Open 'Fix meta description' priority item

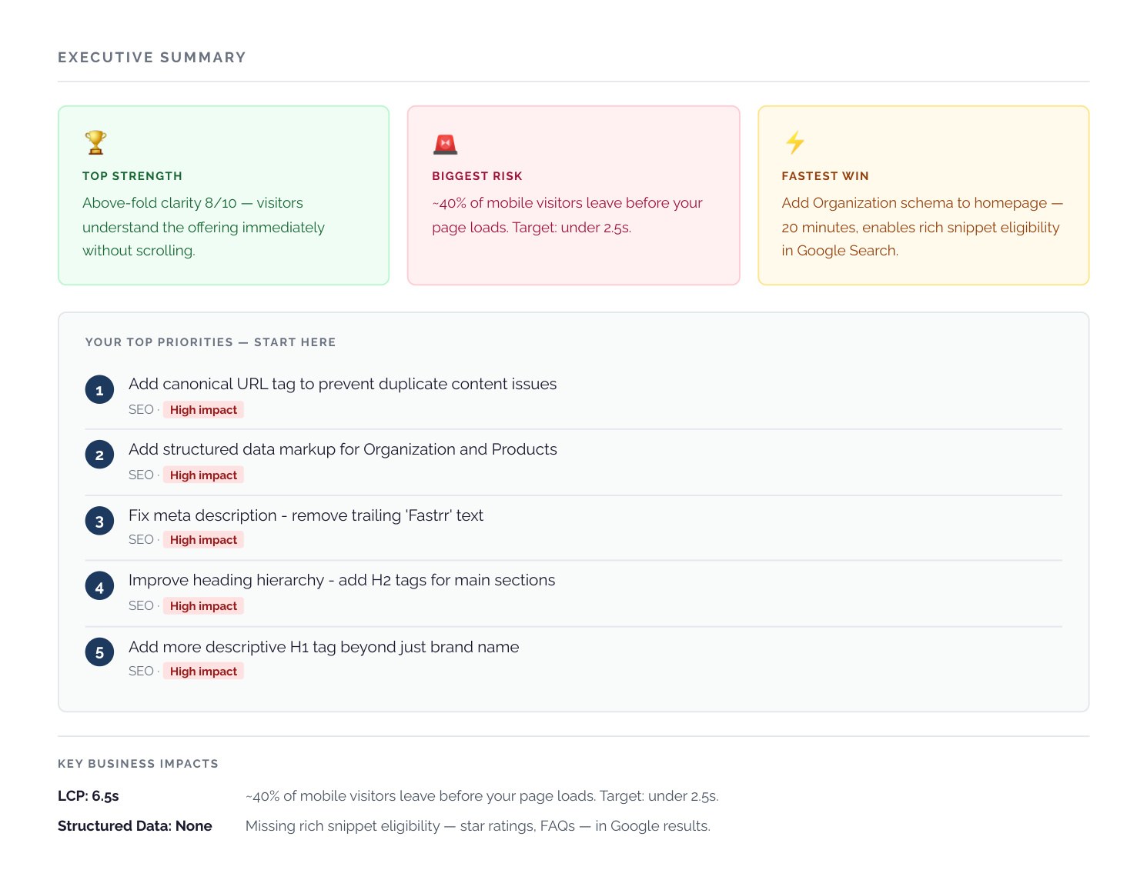(306, 515)
